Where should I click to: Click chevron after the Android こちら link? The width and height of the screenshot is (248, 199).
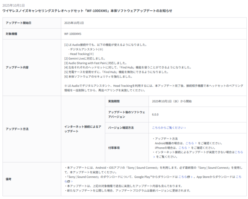pos(196,143)
